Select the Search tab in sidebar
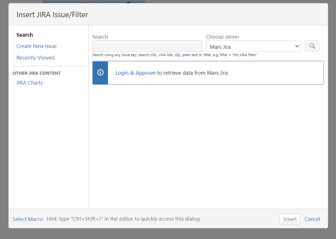 pos(25,35)
